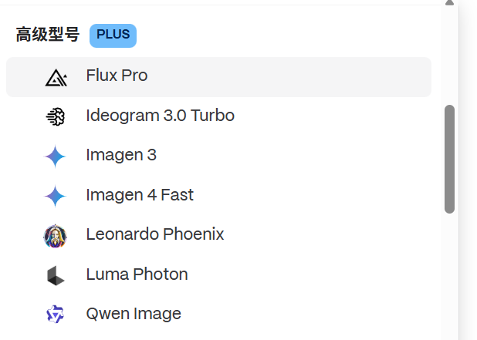Pick the Qwen Image text label

[134, 314]
